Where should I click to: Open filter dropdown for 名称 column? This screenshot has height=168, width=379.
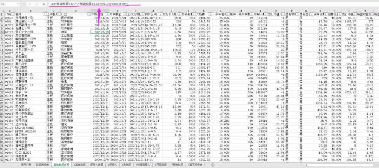[44, 14]
